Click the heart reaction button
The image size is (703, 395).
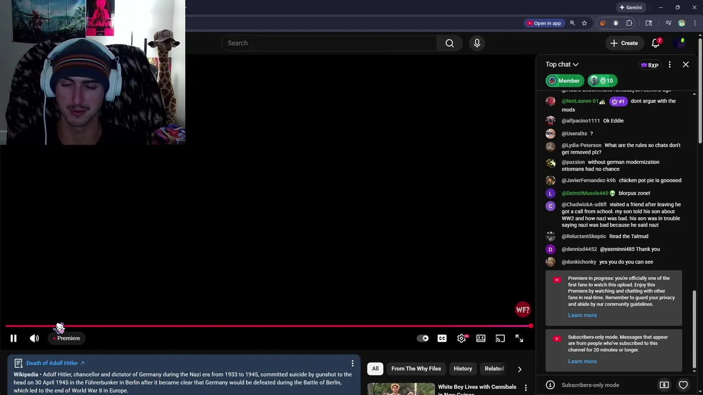pos(683,385)
